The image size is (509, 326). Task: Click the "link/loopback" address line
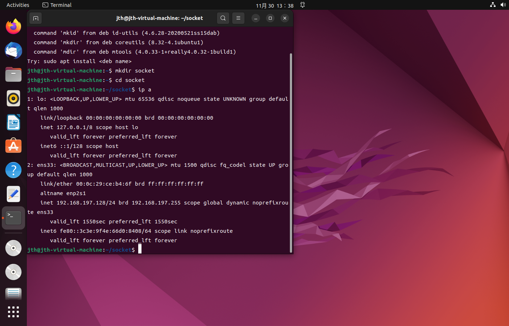(127, 118)
